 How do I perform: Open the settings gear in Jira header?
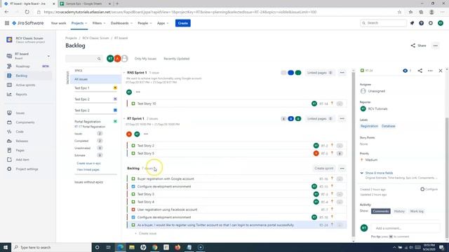click(431, 23)
